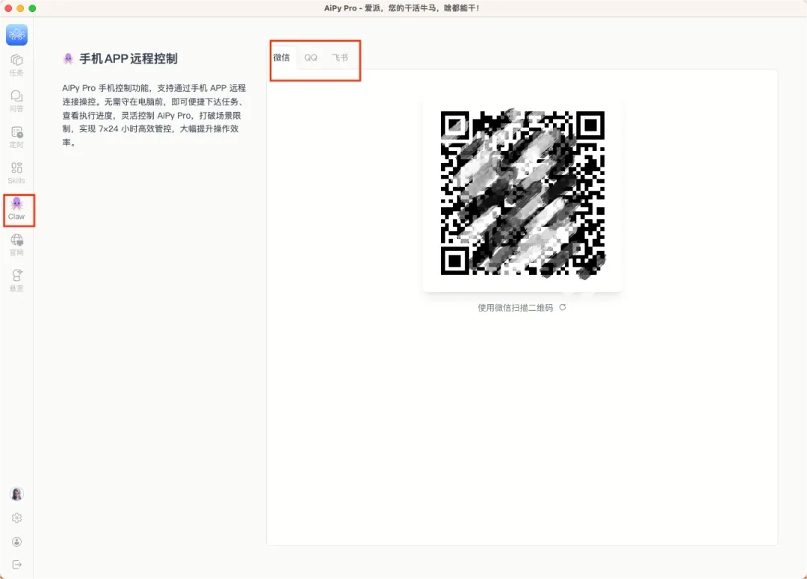
Task: Switch to the 微信 tab
Action: tap(282, 58)
